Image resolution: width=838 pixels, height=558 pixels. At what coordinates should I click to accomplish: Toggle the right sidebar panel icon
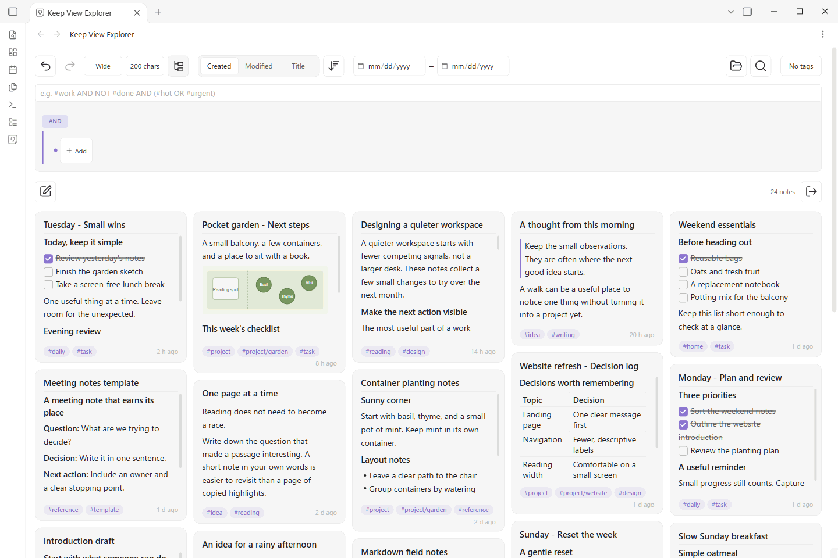click(747, 12)
